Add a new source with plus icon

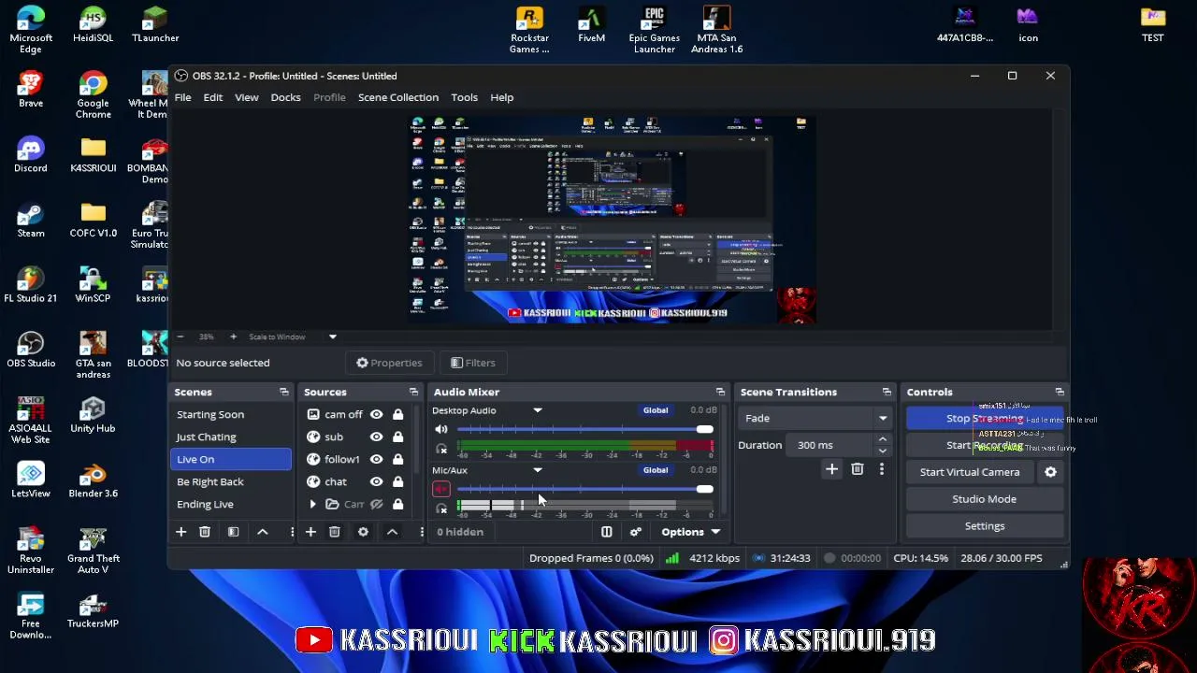coord(310,532)
